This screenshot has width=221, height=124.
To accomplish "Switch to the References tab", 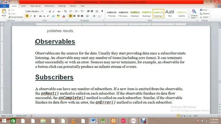I will pos(49,6).
